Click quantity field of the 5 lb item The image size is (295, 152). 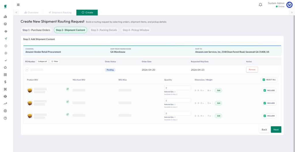pos(177,100)
